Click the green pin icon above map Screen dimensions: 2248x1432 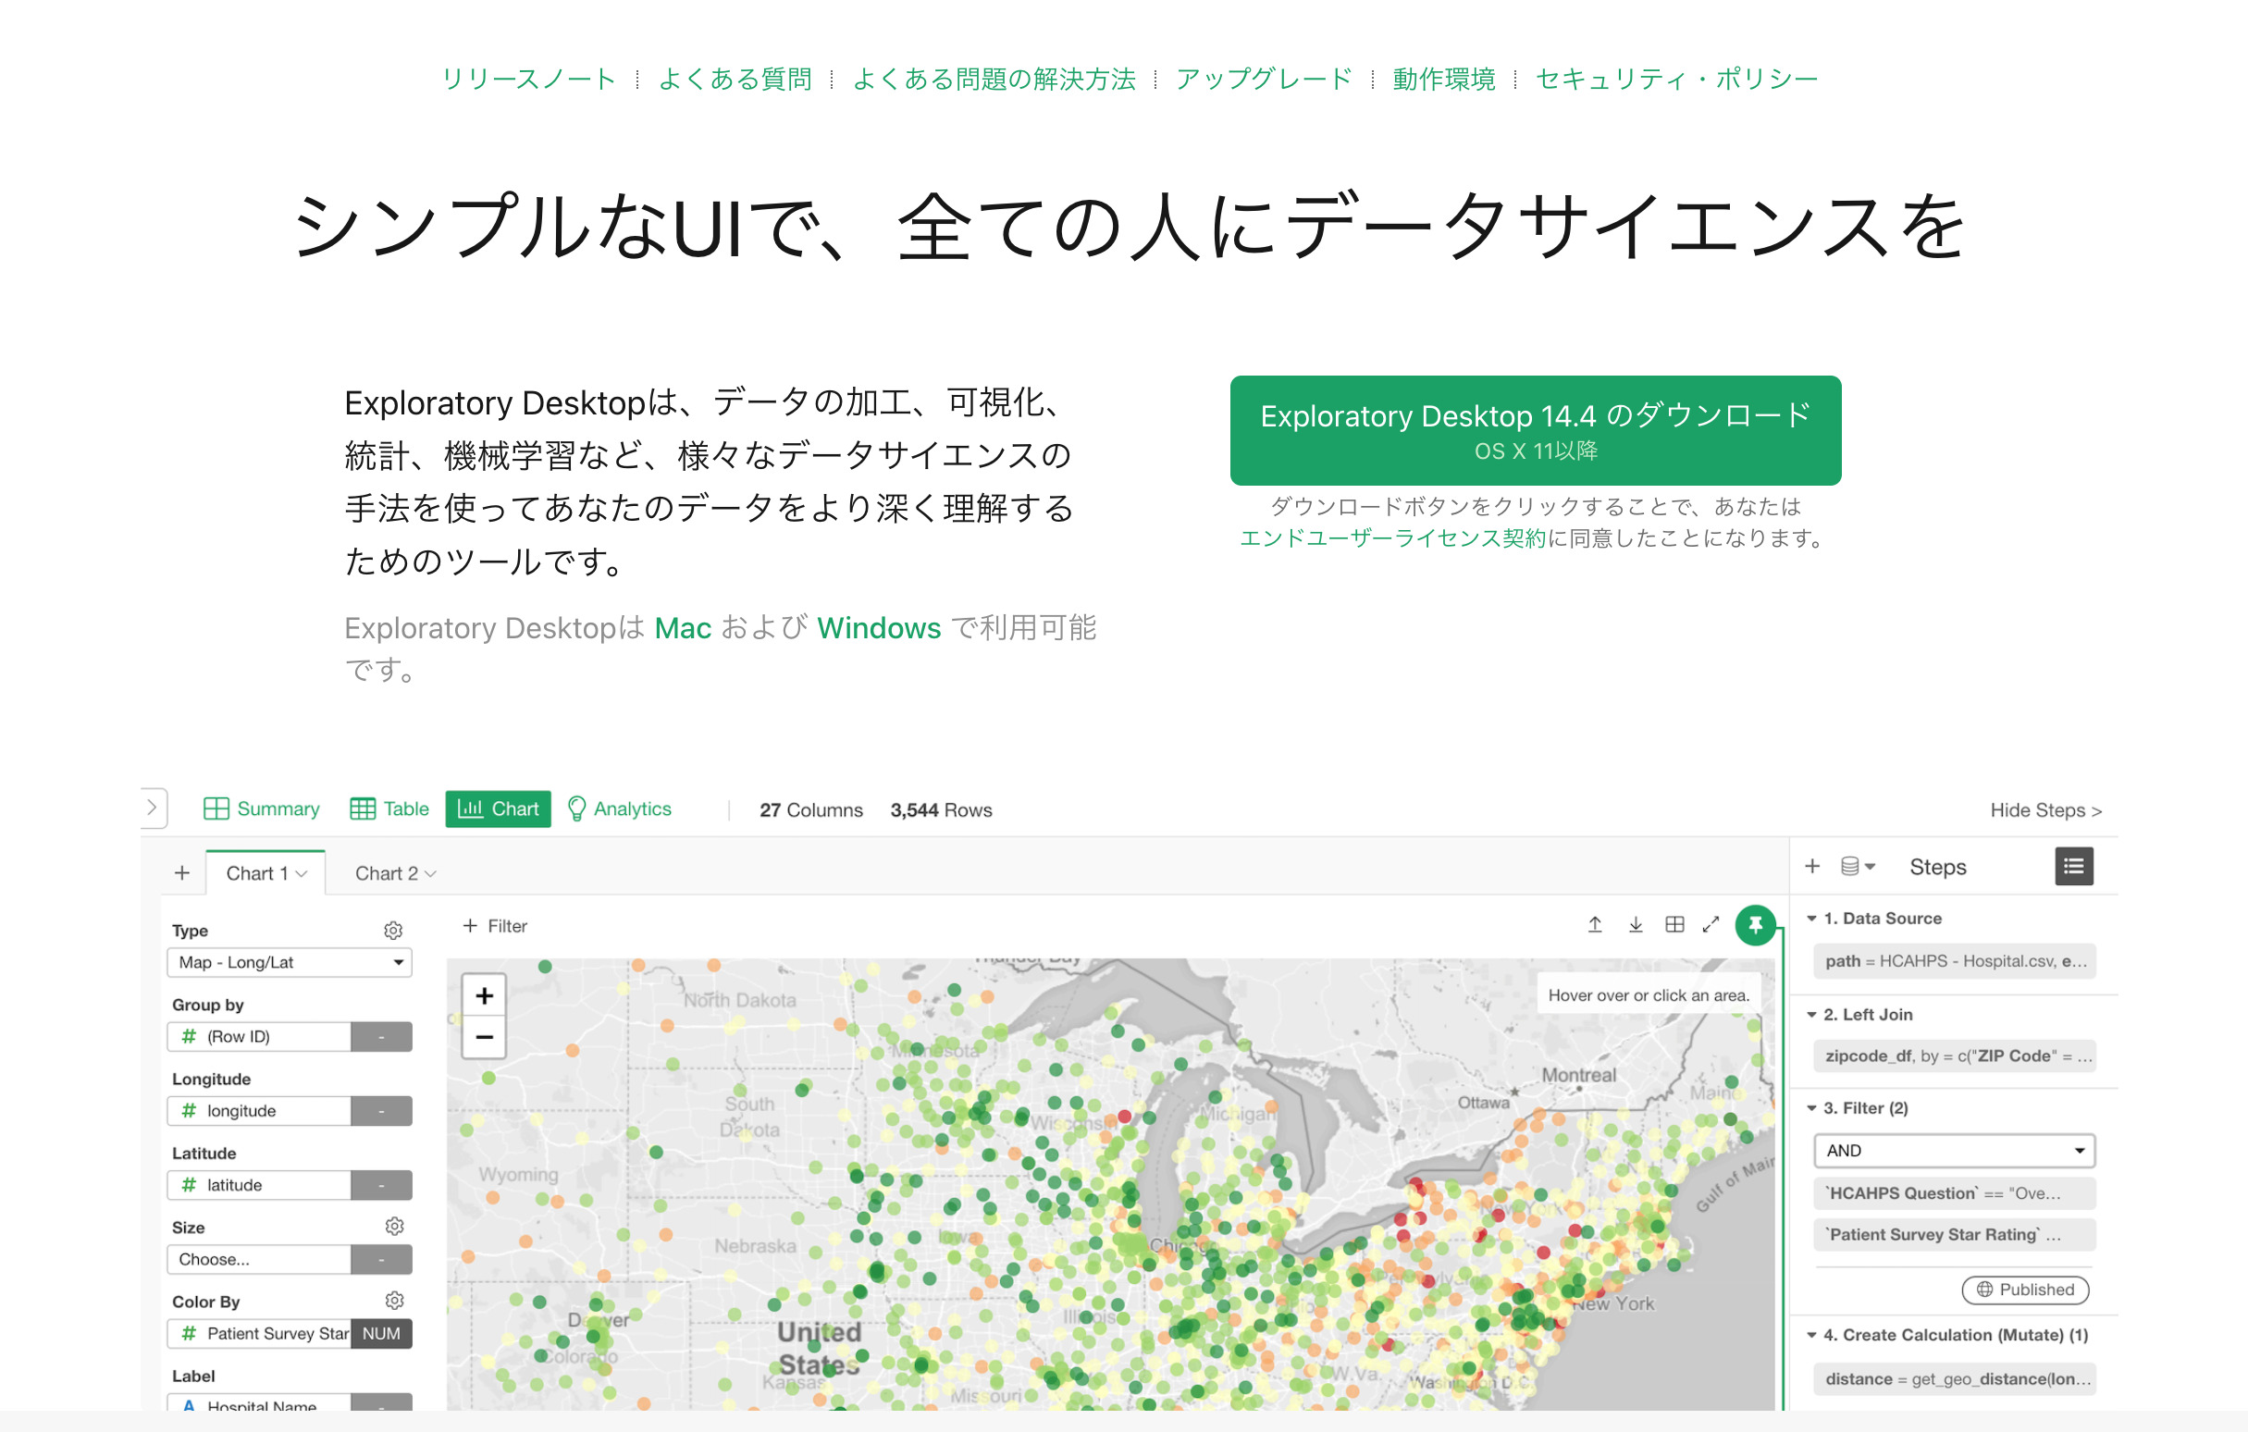click(1754, 925)
